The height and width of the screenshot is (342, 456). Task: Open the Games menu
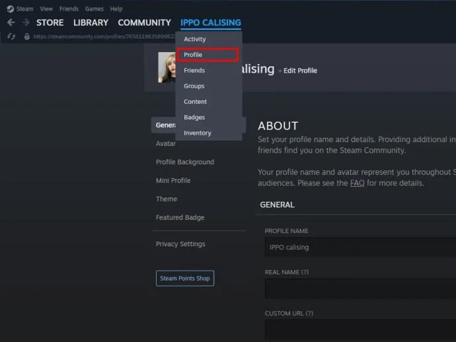point(95,9)
